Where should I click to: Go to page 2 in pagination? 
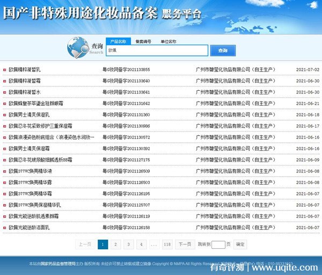[x=115, y=244]
